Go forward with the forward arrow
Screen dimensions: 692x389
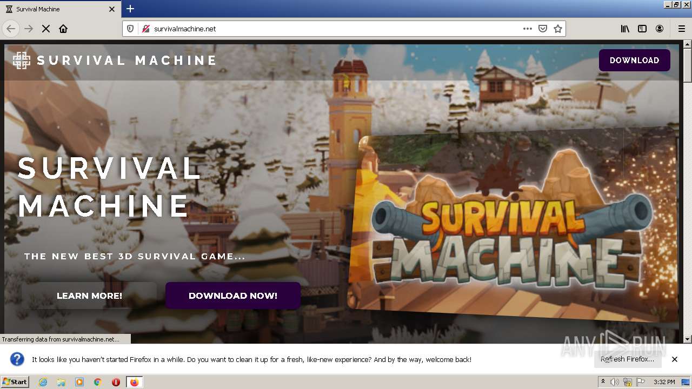[x=29, y=29]
